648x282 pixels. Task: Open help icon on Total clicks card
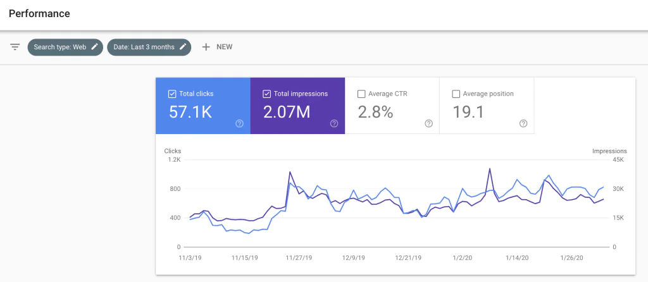(x=240, y=123)
